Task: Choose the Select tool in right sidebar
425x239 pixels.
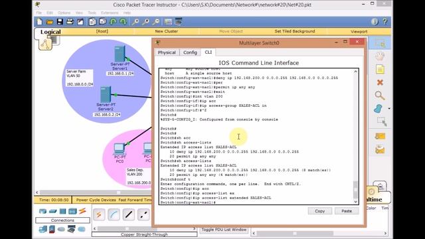Action: tap(380, 43)
